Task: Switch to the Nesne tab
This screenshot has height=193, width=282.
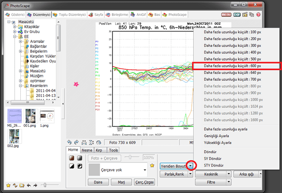Action: 86,150
